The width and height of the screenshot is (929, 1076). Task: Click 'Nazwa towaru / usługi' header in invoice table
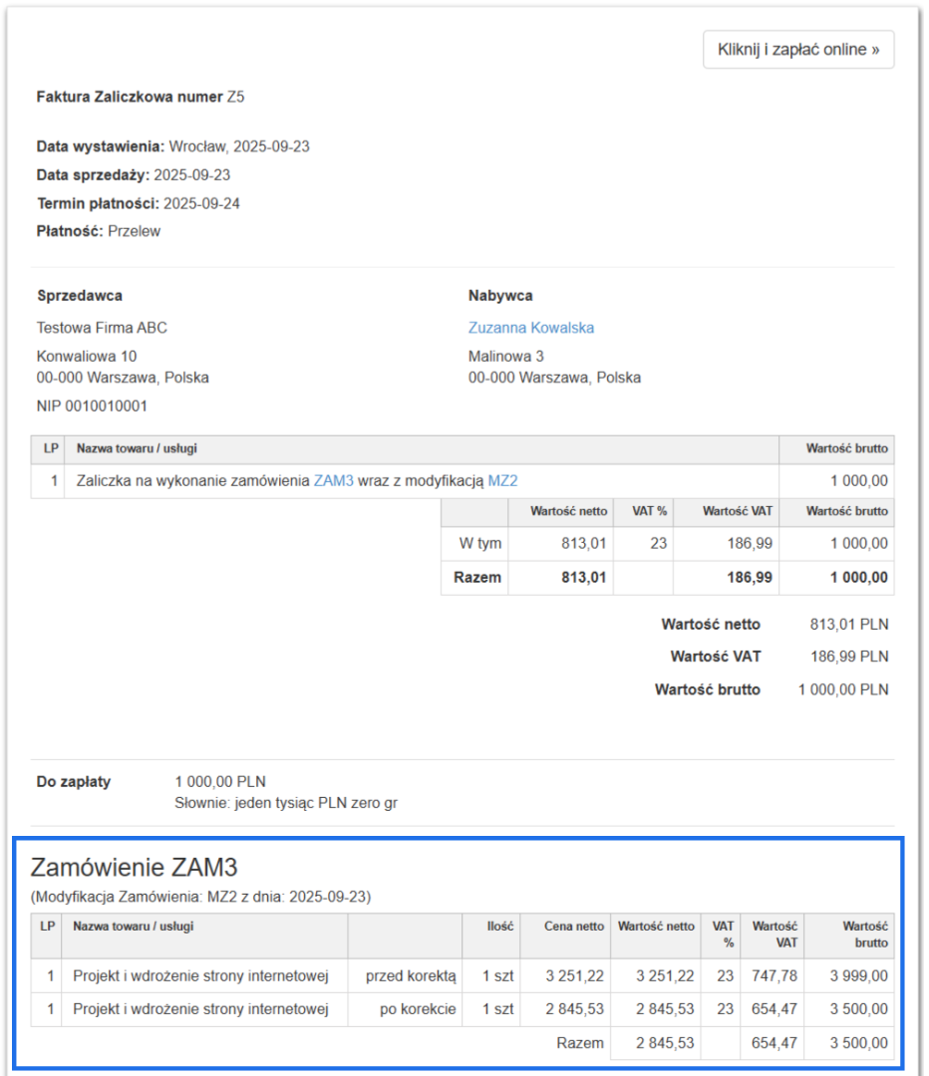point(137,448)
